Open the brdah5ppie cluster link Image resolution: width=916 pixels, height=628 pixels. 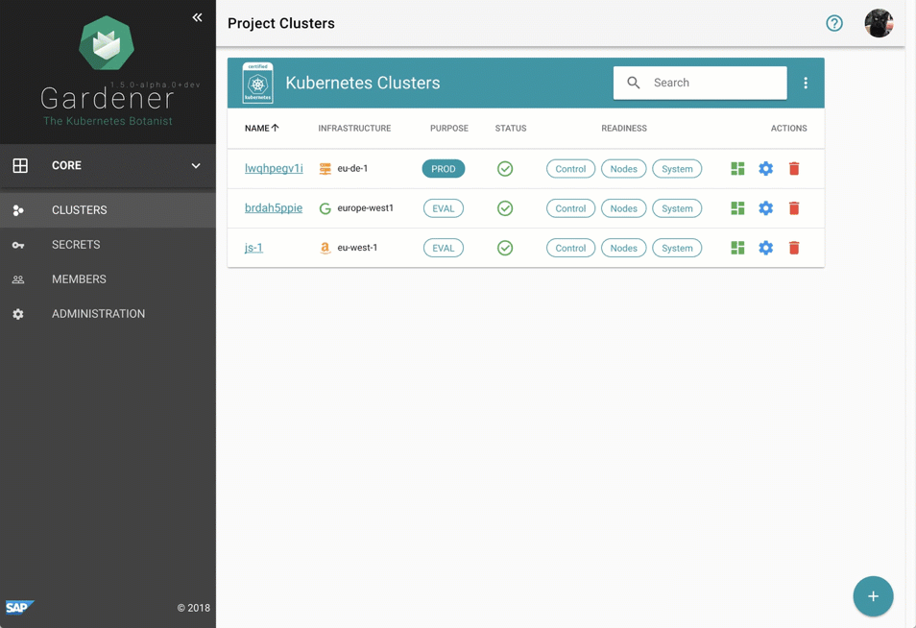pyautogui.click(x=274, y=207)
